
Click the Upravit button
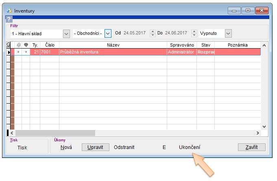point(96,147)
